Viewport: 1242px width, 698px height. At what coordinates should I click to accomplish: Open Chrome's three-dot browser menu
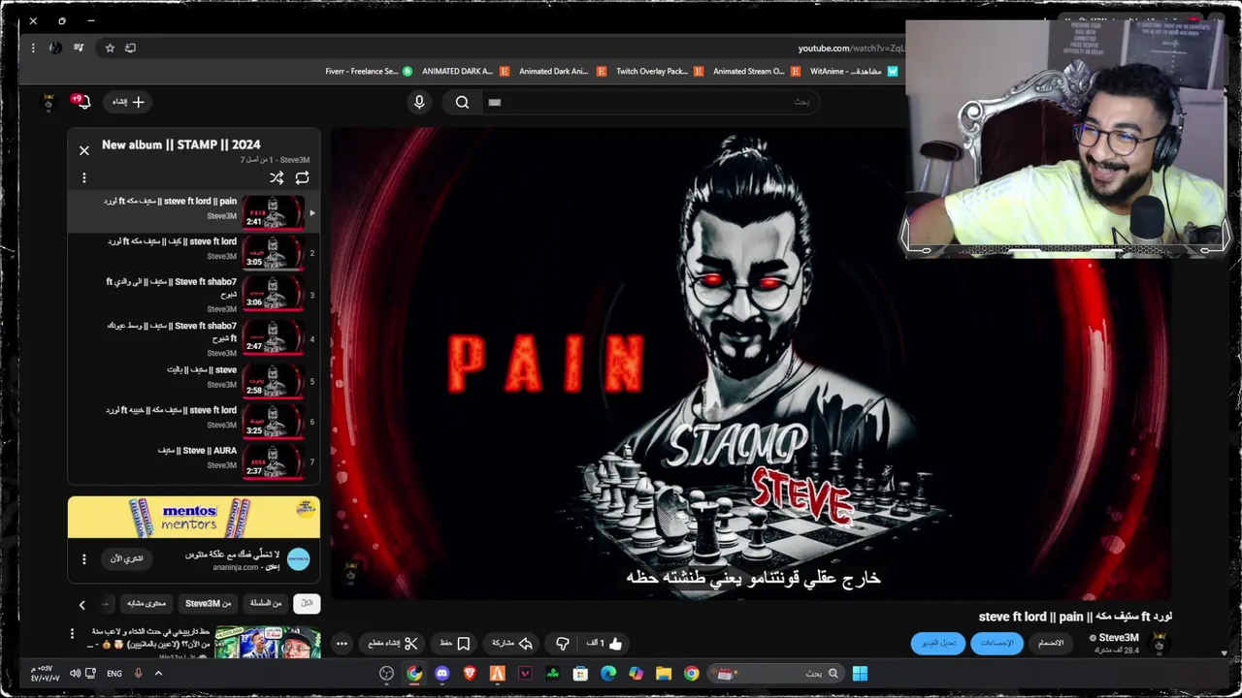point(33,48)
